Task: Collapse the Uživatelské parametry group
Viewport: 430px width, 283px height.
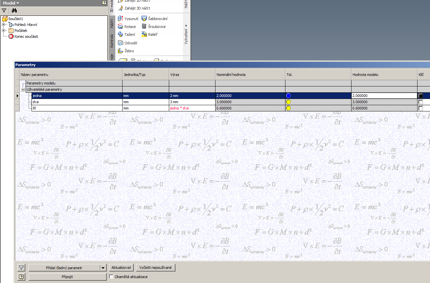Action: pyautogui.click(x=23, y=89)
